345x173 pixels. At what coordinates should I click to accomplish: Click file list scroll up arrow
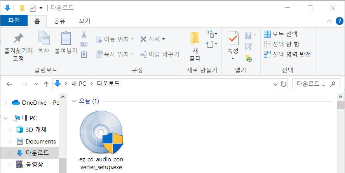(x=340, y=97)
